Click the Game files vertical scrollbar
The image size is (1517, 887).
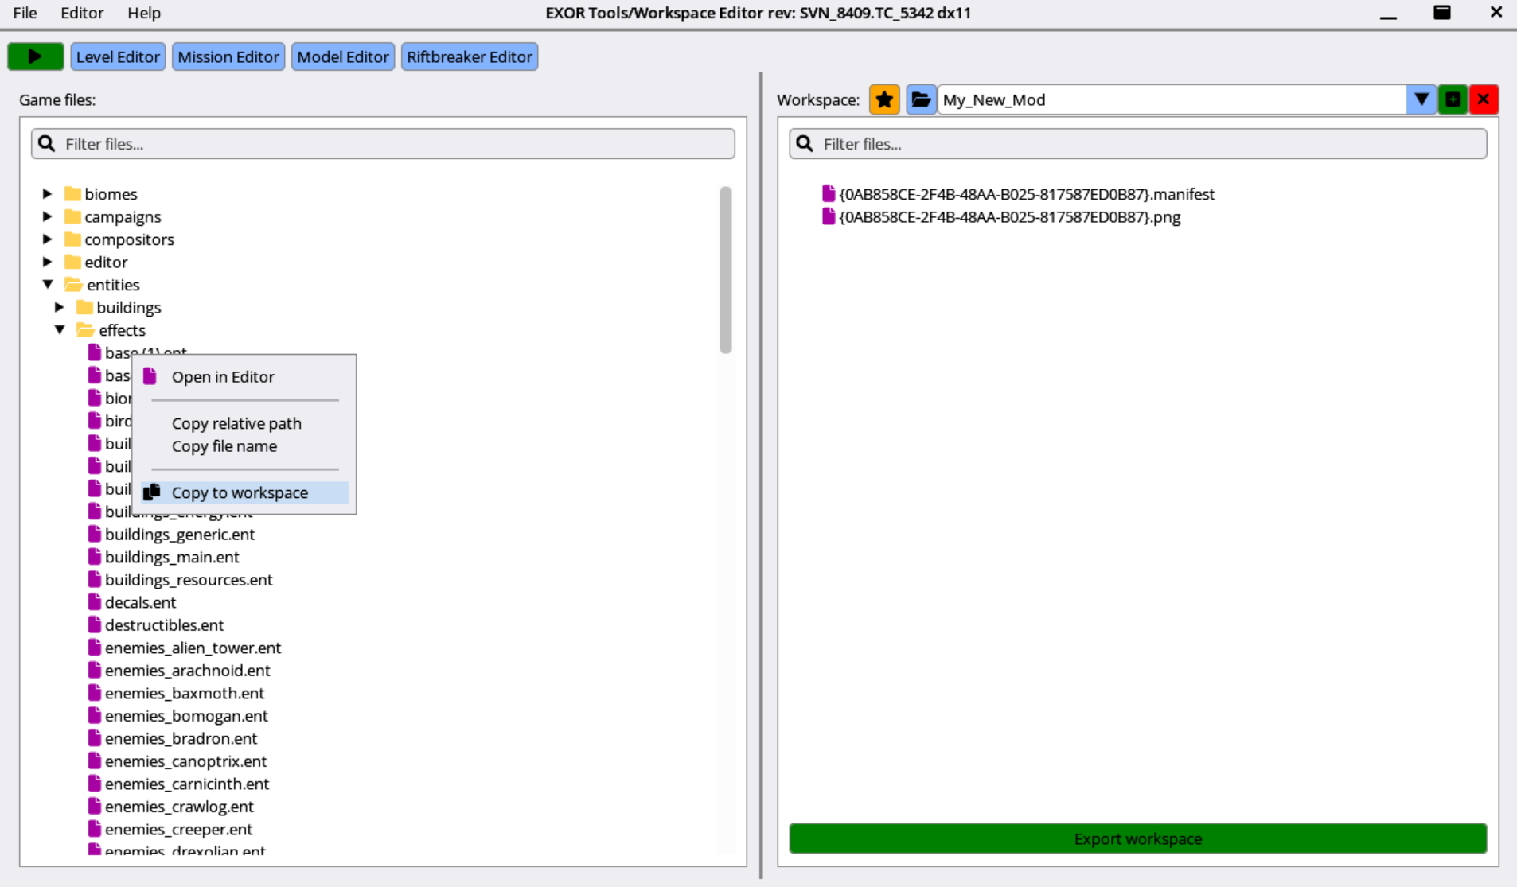725,270
